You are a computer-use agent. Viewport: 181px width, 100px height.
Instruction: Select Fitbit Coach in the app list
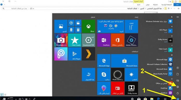[x=166, y=50]
